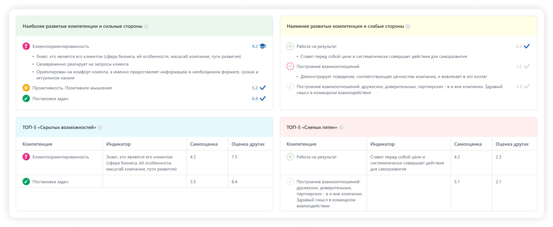Select short 'Построение взаимоотношений' item in weaknesses list
Viewport: 553px width, 227px height.
[328, 67]
